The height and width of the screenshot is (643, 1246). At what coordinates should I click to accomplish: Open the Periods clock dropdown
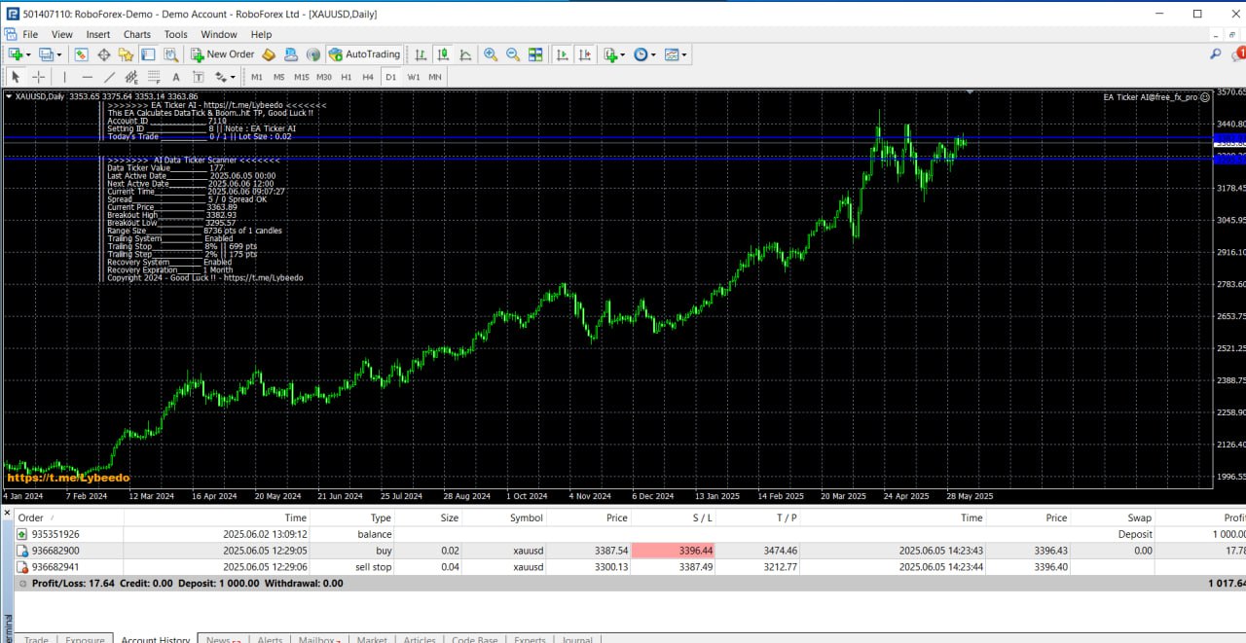coord(644,55)
